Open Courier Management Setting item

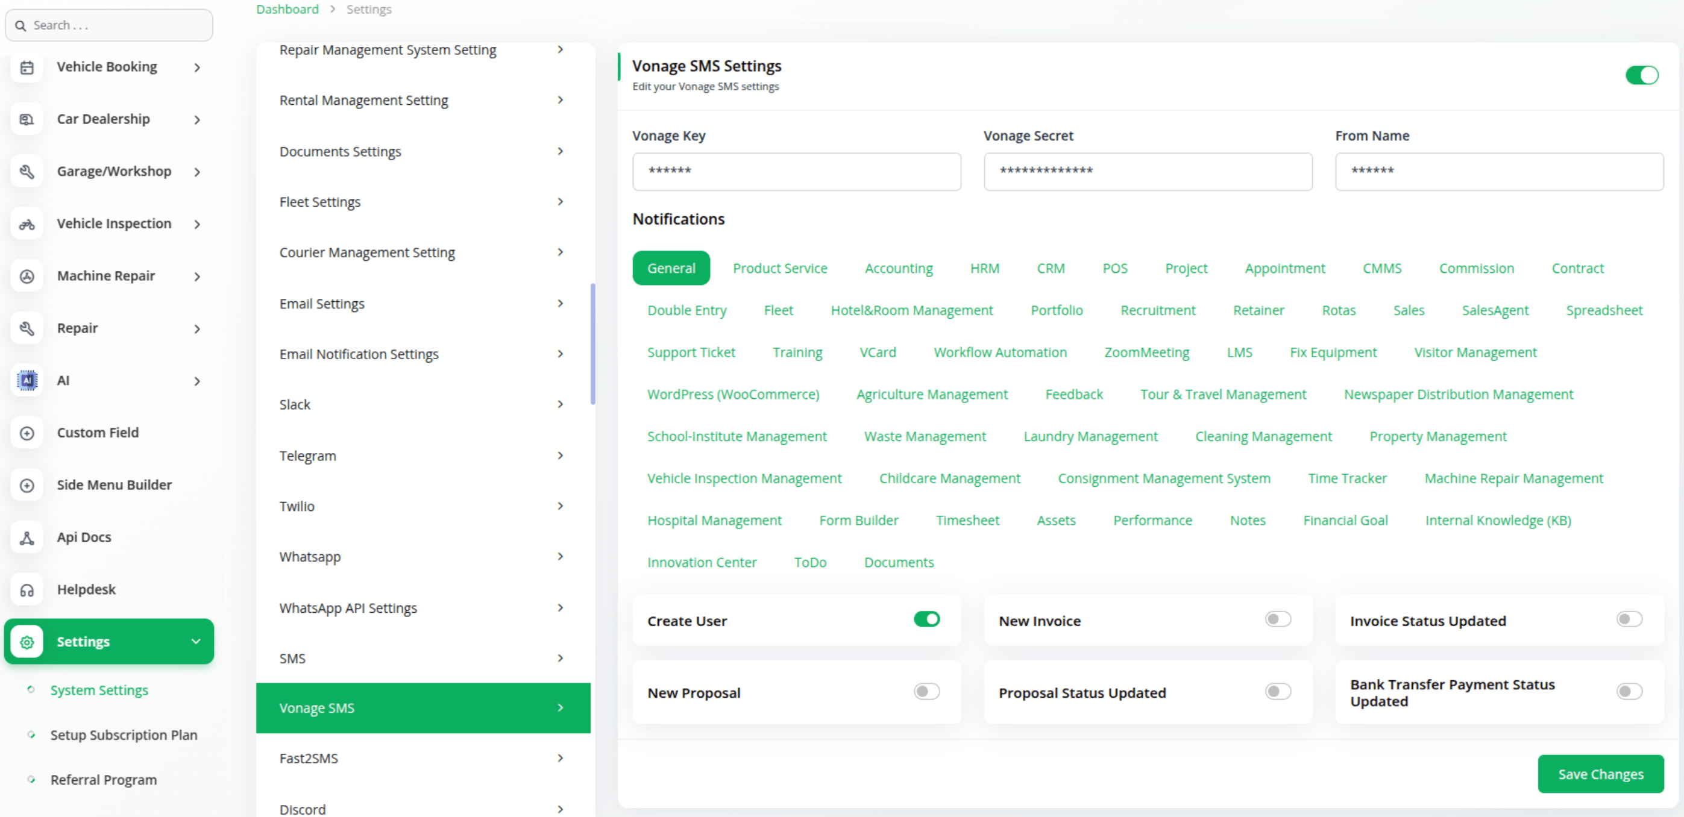(423, 252)
